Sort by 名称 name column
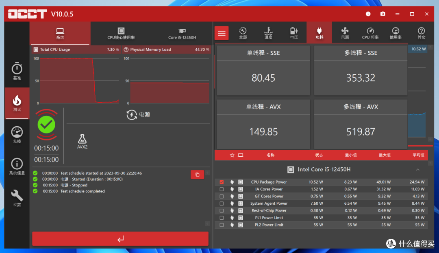Viewport: 439px width, 253px height. click(270, 155)
